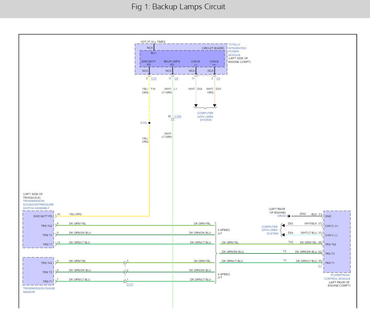Click the 'WHT/LT BLU' wire label at pin 33
370x322 pixels.
click(309, 233)
